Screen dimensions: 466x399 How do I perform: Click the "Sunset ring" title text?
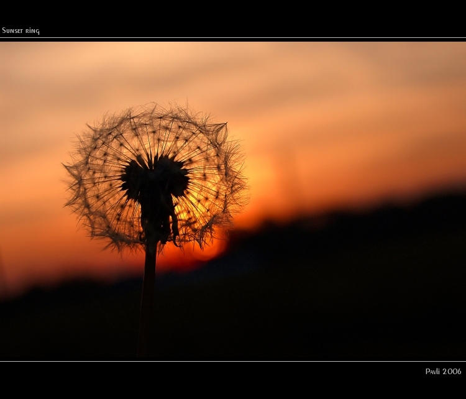tap(21, 30)
